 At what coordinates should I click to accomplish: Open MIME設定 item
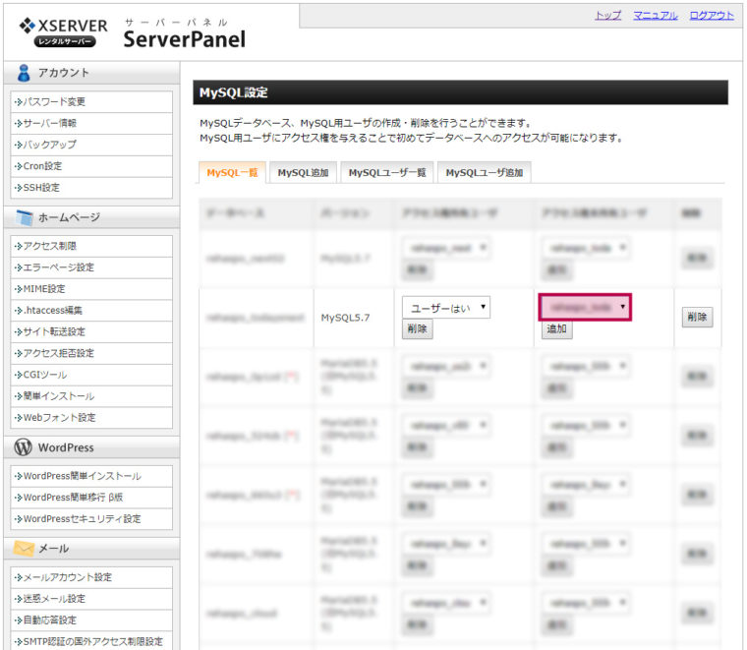point(91,289)
